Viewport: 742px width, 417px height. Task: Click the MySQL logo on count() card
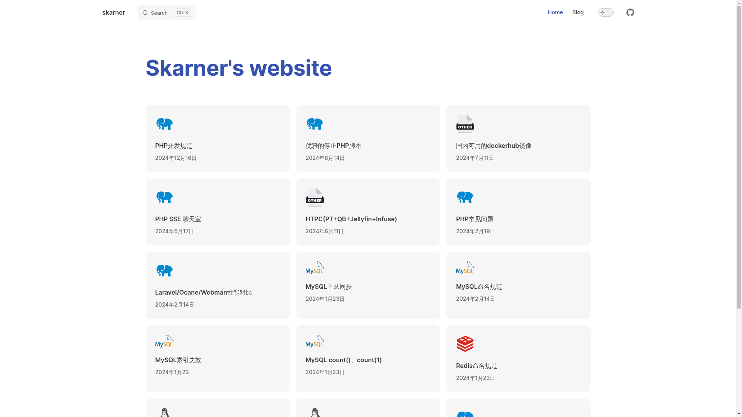click(x=315, y=341)
